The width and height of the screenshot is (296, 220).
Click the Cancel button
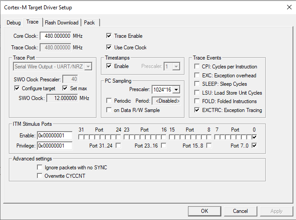[x=240, y=211]
